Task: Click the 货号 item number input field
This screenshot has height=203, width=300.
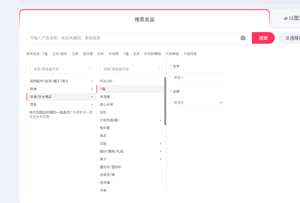Action: pyautogui.click(x=198, y=77)
